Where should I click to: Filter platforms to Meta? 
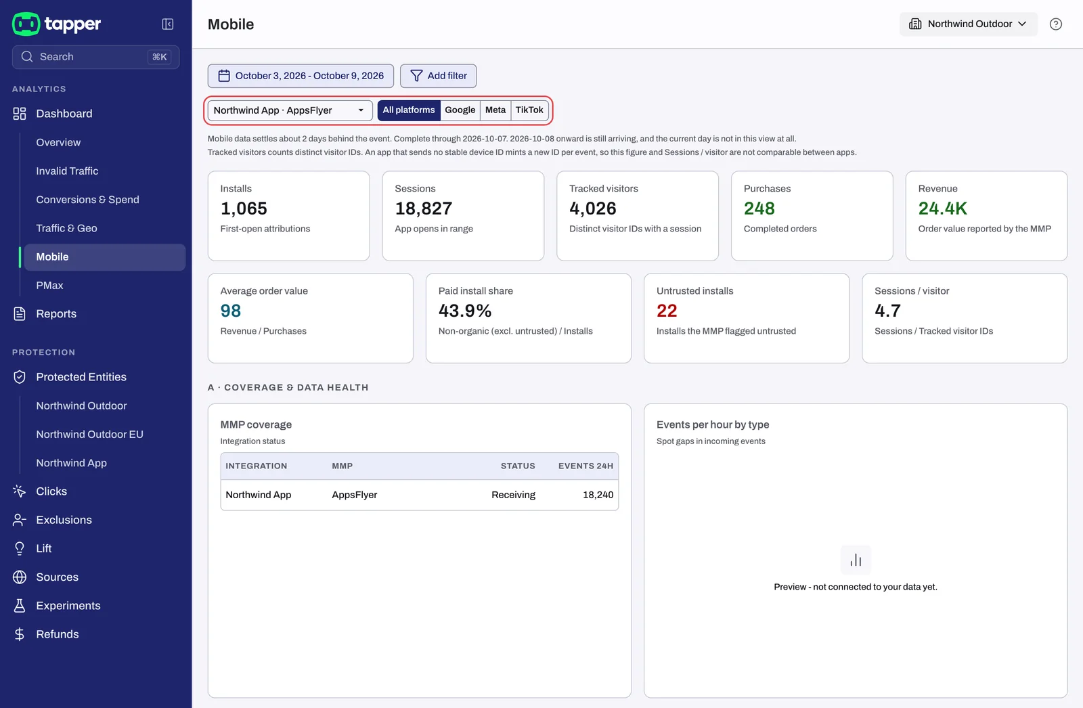tap(495, 110)
